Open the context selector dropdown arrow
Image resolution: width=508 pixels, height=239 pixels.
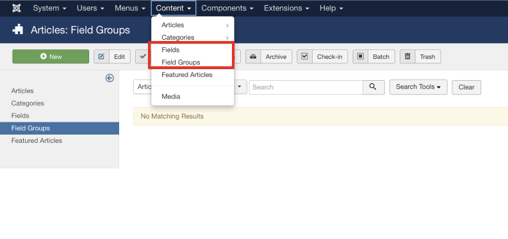240,87
